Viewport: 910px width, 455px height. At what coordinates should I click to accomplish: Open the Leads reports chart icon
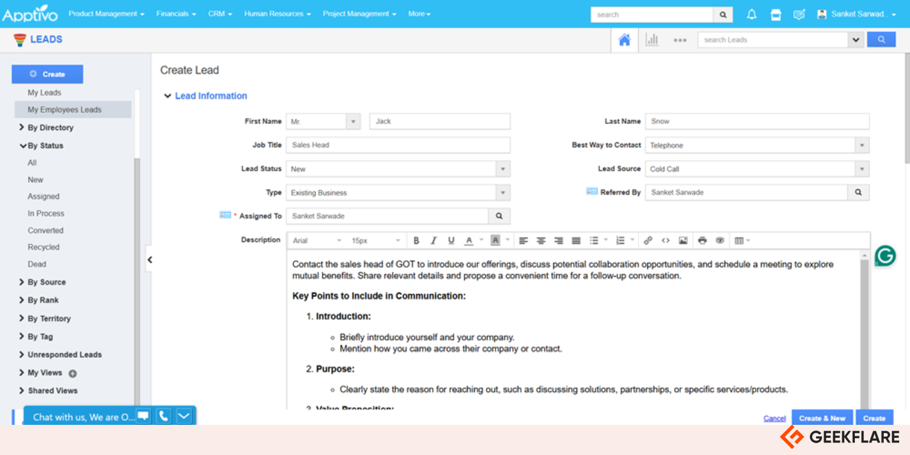(x=652, y=40)
